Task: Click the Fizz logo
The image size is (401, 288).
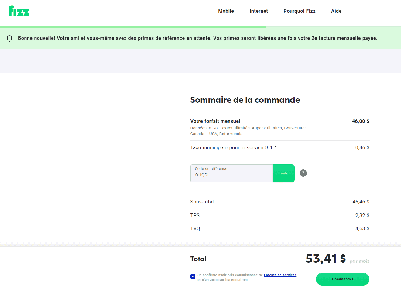Action: pyautogui.click(x=19, y=11)
